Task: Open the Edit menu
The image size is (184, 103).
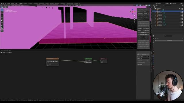Action: pos(5,3)
